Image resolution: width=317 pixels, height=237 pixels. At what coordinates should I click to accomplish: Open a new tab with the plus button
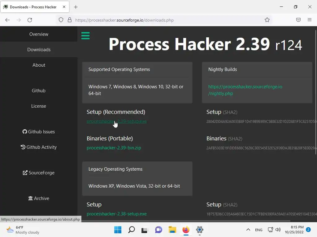pyautogui.click(x=76, y=7)
